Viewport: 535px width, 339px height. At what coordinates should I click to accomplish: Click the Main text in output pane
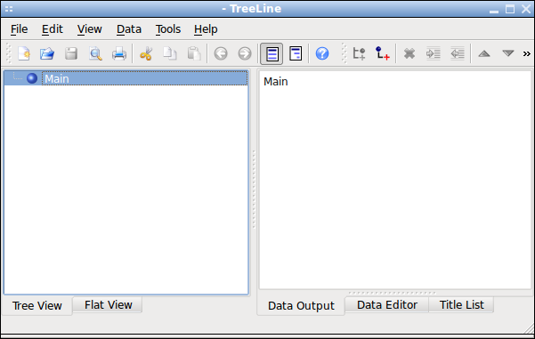[x=276, y=82]
